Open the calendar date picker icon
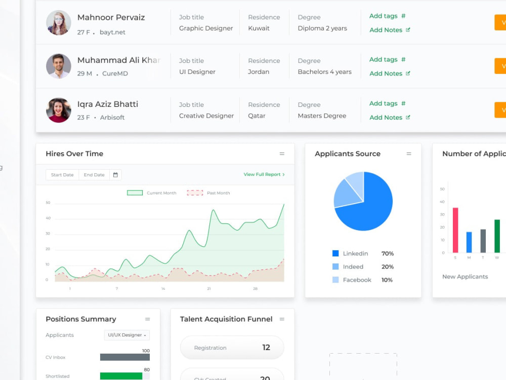This screenshot has width=506, height=380. tap(115, 175)
